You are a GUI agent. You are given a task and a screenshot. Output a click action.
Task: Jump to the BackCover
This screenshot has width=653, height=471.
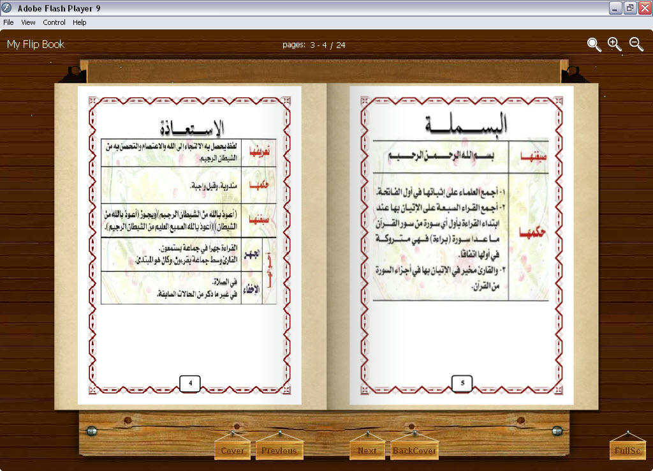coord(414,451)
